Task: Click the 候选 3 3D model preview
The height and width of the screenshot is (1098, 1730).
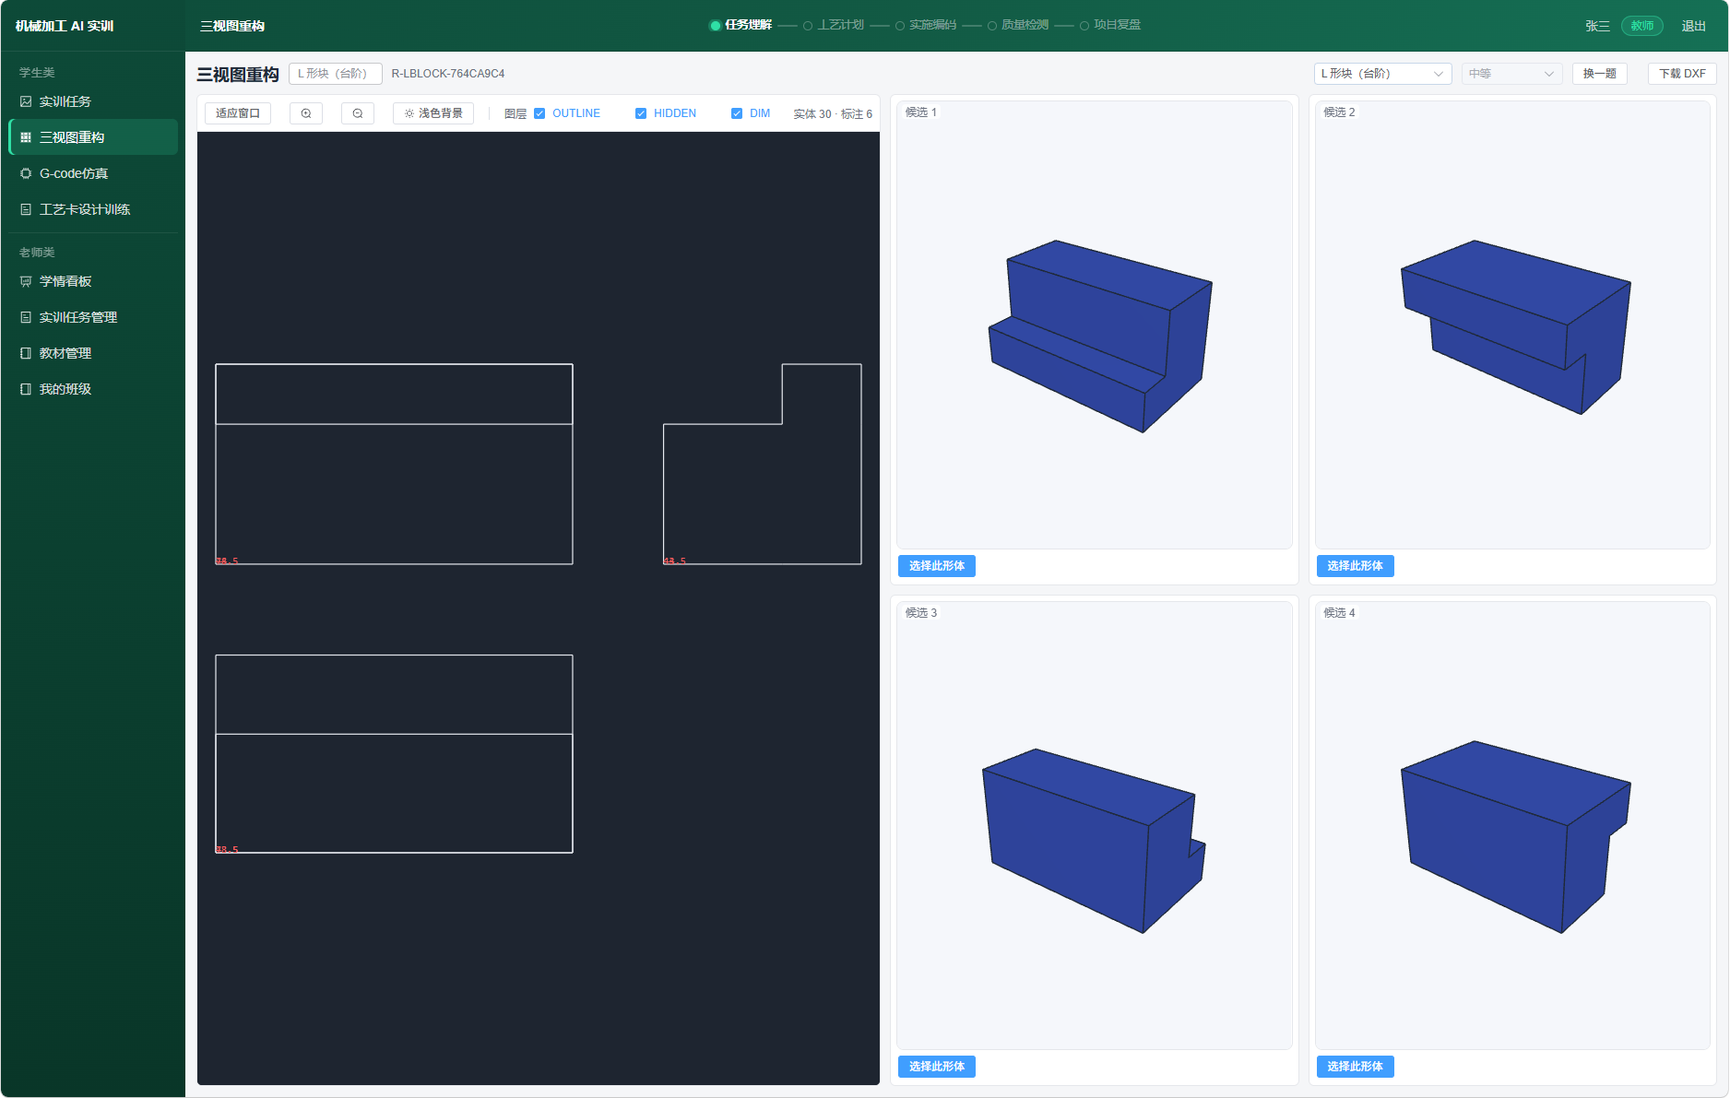Action: coord(1095,825)
